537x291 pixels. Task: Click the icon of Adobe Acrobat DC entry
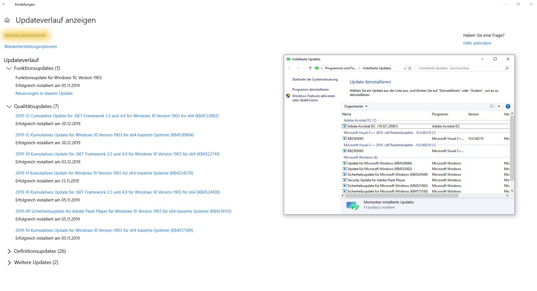[x=345, y=126]
